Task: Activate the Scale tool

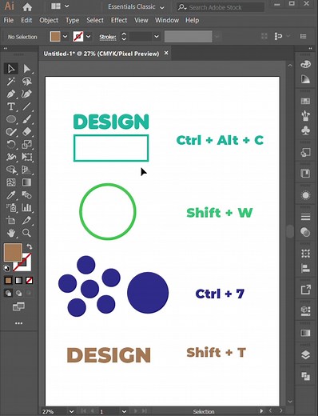Action: 26,144
